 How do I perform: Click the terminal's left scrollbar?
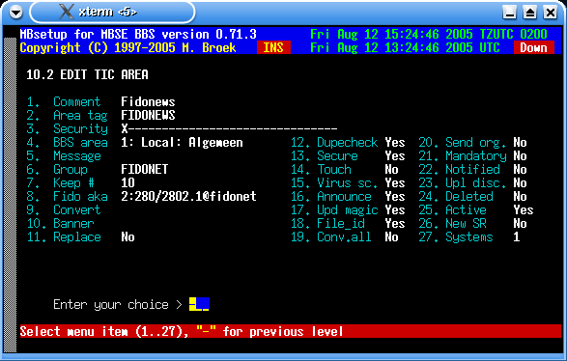click(10, 194)
